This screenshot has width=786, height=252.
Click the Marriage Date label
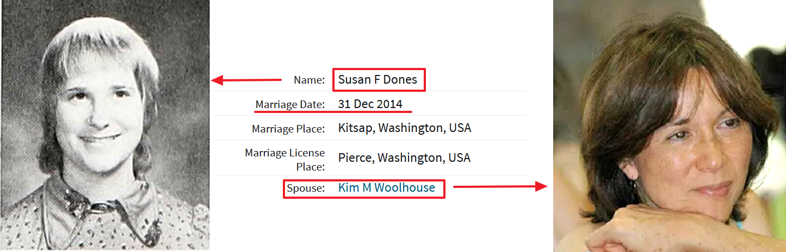tap(290, 104)
